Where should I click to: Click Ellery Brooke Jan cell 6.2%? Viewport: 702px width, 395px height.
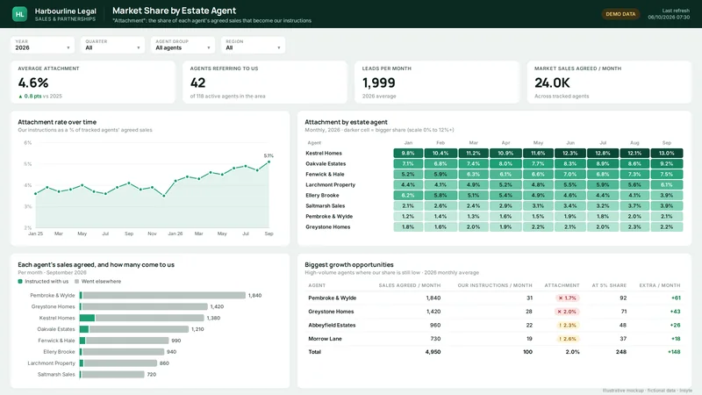pos(408,195)
